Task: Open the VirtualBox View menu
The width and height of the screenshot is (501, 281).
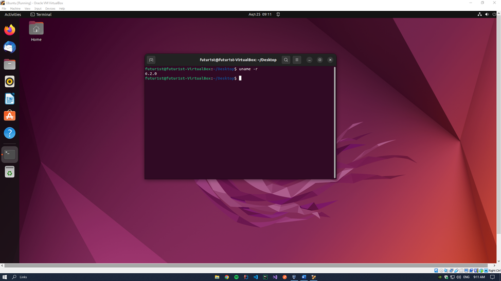Action: pyautogui.click(x=27, y=9)
